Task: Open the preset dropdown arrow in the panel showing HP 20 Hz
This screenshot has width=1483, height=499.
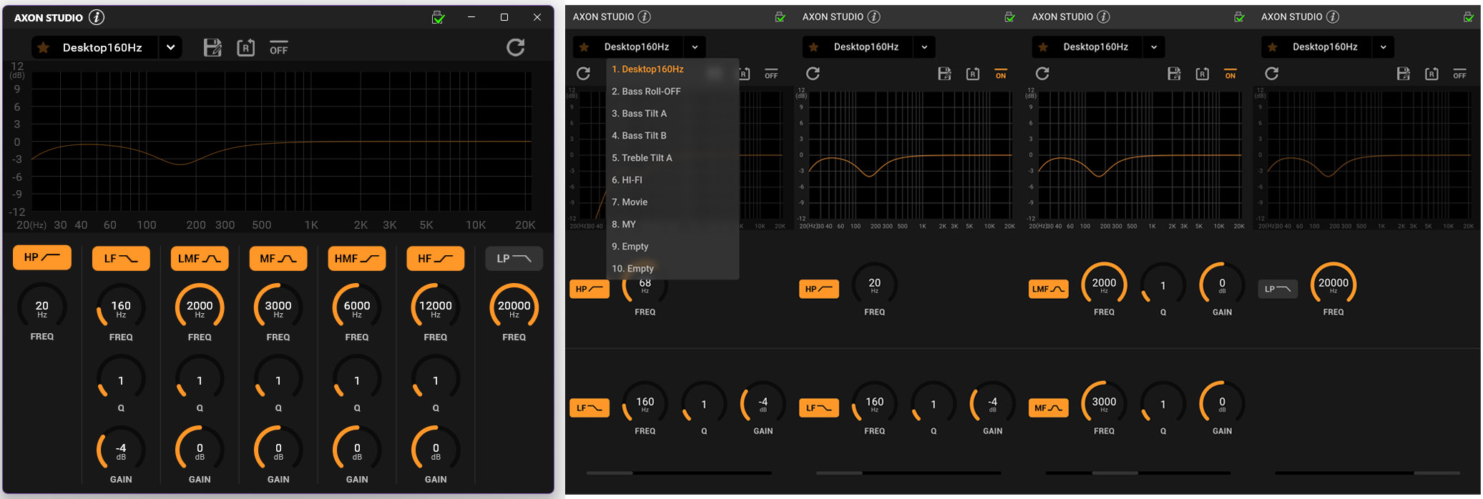Action: 924,47
